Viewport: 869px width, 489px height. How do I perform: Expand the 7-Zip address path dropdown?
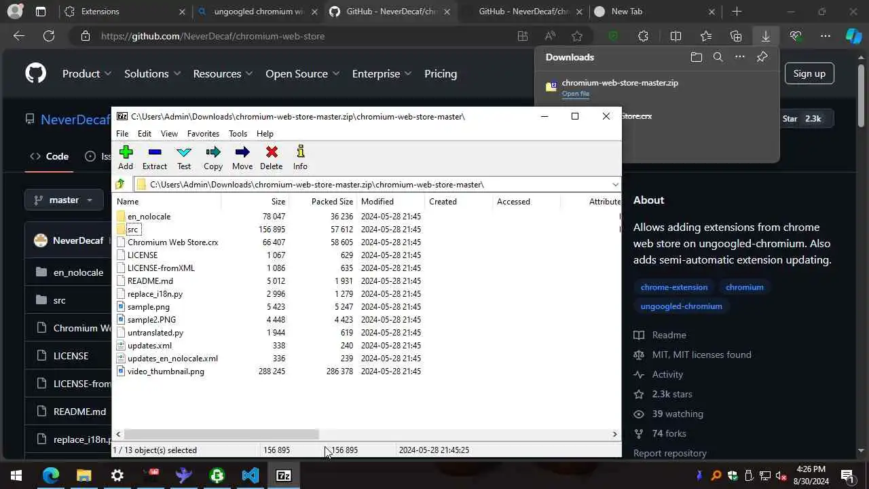click(x=615, y=184)
